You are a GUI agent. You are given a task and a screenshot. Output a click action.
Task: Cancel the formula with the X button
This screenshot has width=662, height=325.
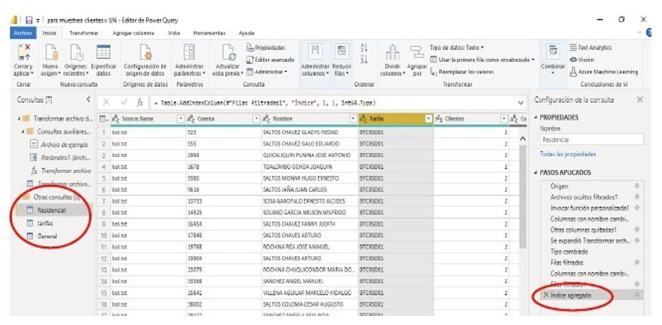coord(107,102)
